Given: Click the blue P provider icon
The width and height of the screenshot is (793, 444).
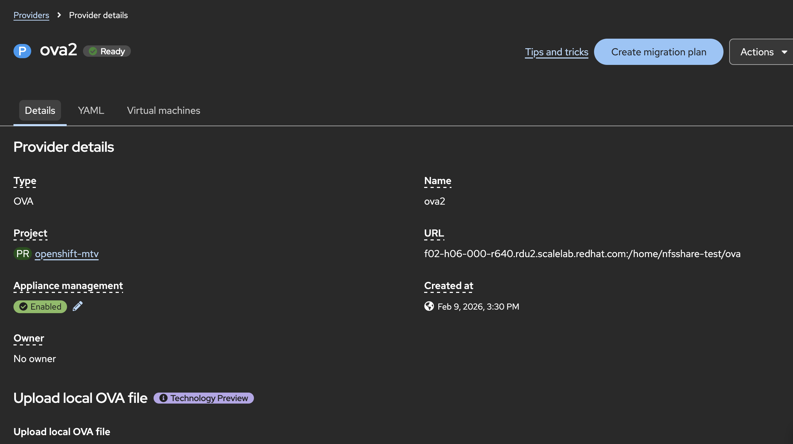Looking at the screenshot, I should (22, 51).
